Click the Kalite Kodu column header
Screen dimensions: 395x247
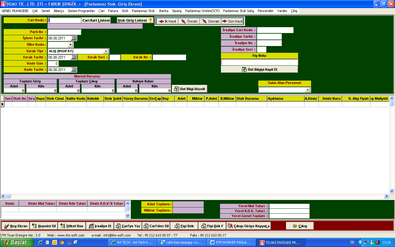[76, 98]
